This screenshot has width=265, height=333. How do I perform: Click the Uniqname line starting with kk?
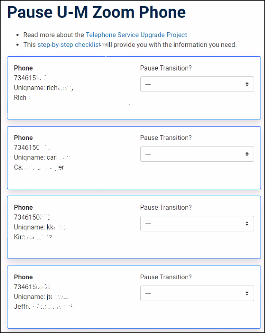click(41, 227)
